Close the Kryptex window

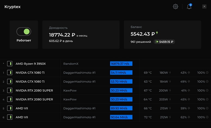[204, 7]
